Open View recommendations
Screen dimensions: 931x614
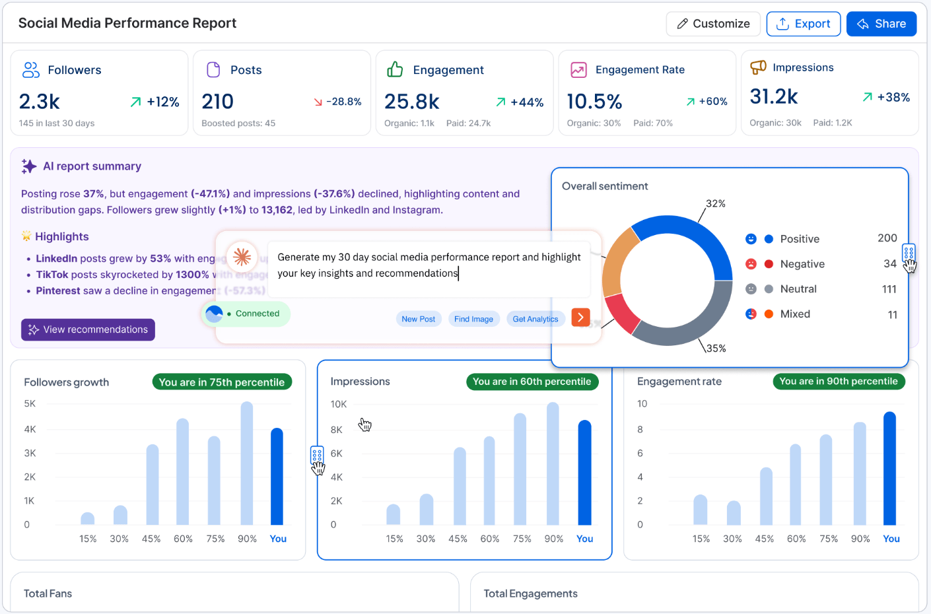tap(88, 329)
